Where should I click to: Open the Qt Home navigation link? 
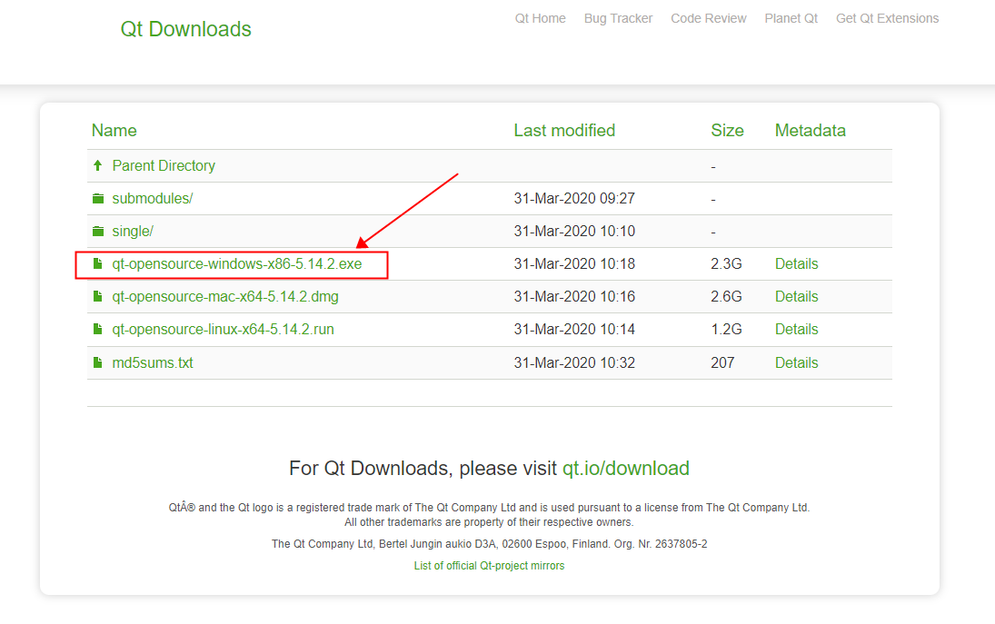540,18
